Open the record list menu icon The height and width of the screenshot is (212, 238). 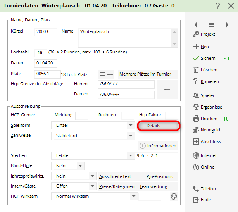coord(211,25)
